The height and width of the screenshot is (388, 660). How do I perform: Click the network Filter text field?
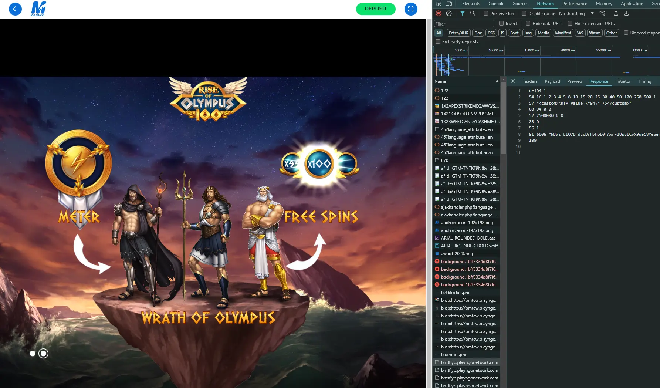tap(464, 24)
